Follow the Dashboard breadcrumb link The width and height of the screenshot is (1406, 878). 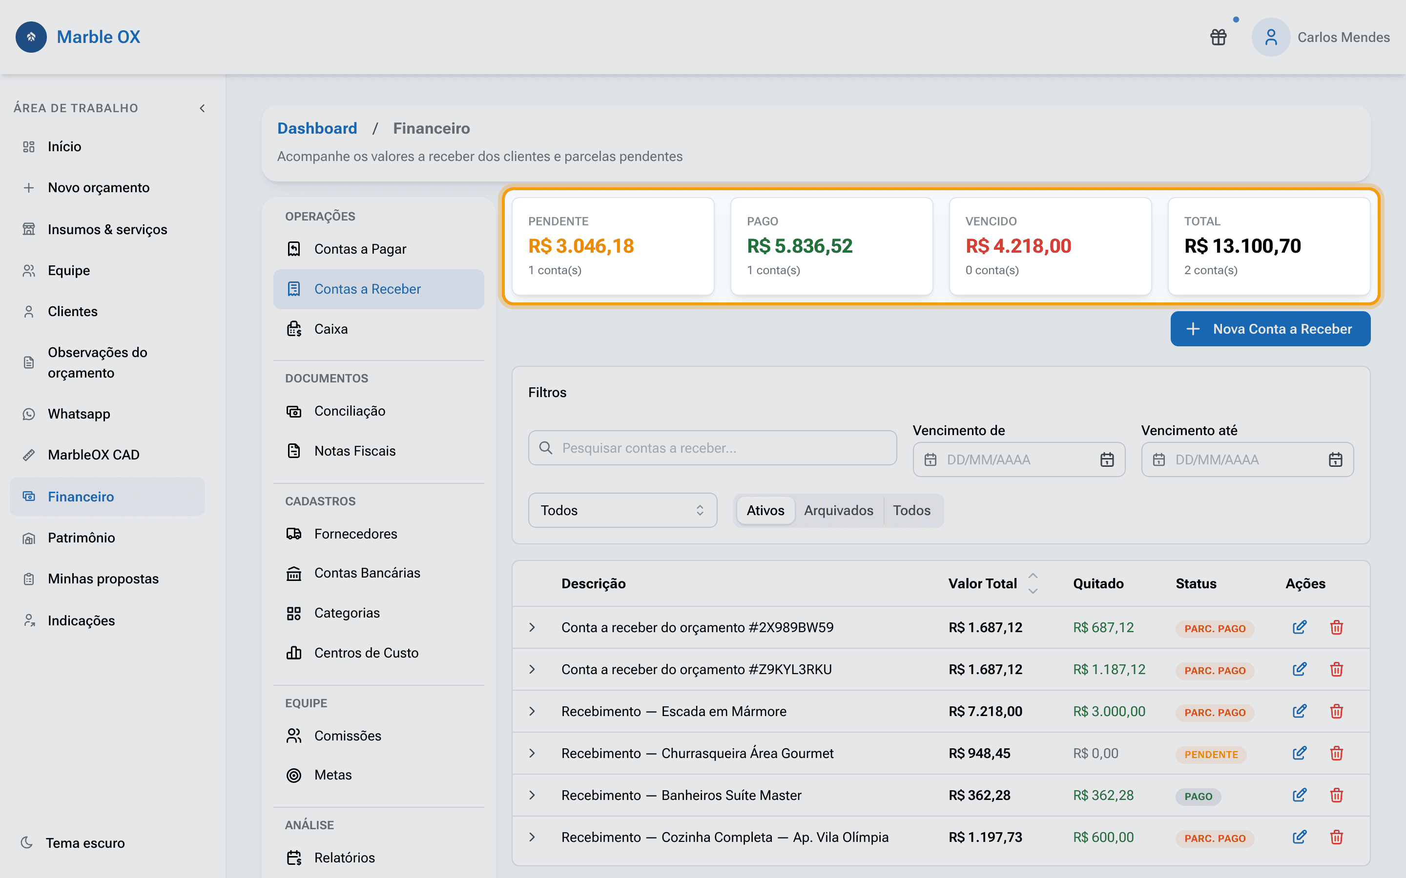tap(317, 128)
